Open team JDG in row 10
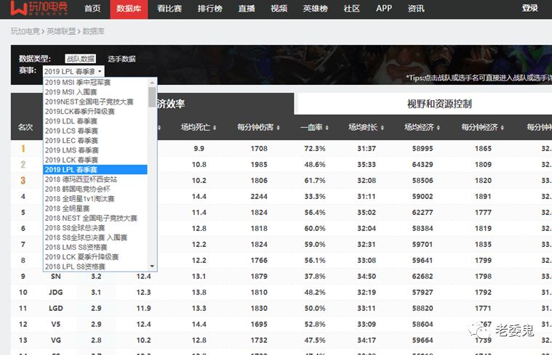 click(x=55, y=292)
